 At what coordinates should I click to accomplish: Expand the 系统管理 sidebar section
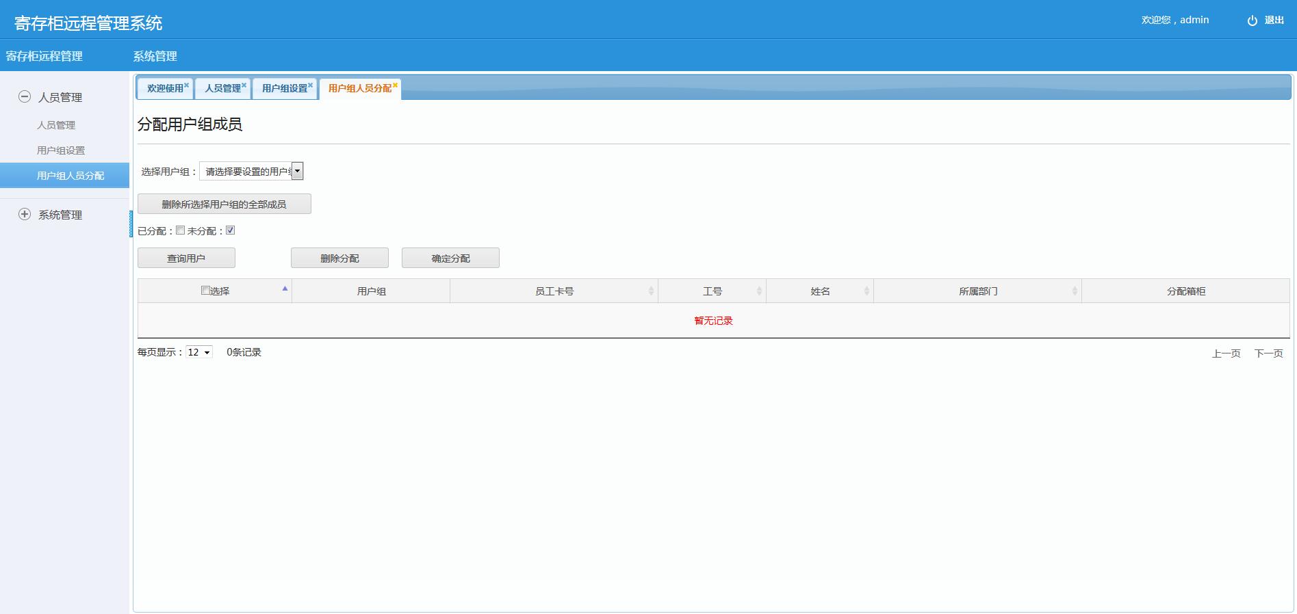click(x=25, y=215)
